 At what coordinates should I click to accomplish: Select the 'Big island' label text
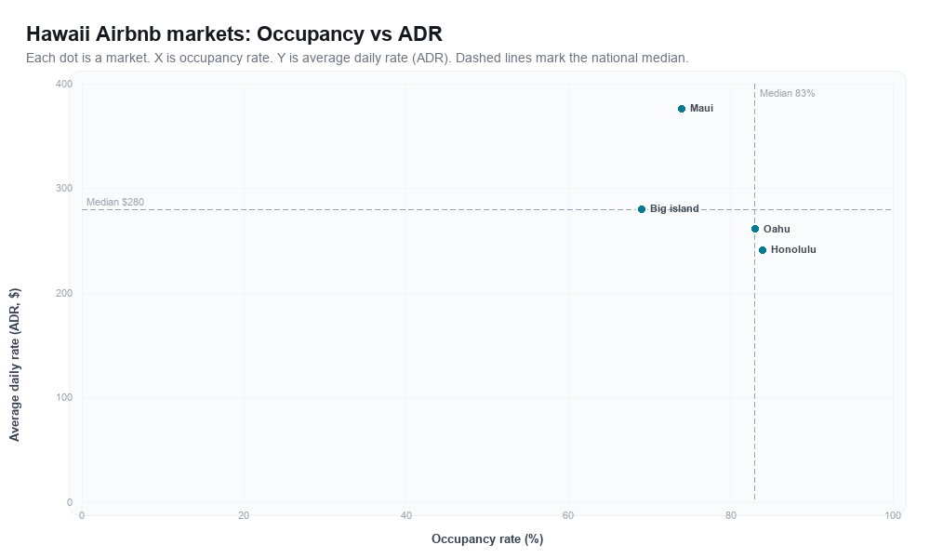click(674, 208)
